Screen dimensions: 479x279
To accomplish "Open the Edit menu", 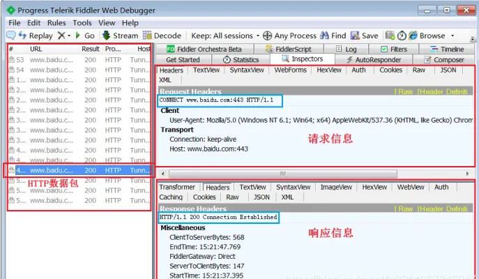I will [33, 23].
